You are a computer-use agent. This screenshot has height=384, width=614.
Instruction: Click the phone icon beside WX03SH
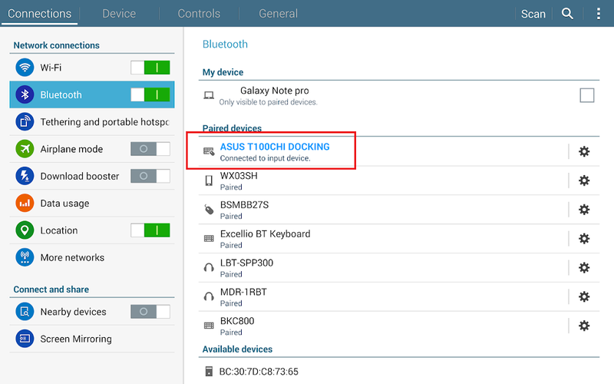point(209,180)
